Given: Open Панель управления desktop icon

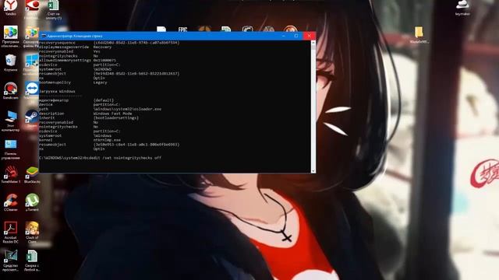Looking at the screenshot, I should click(x=10, y=149).
